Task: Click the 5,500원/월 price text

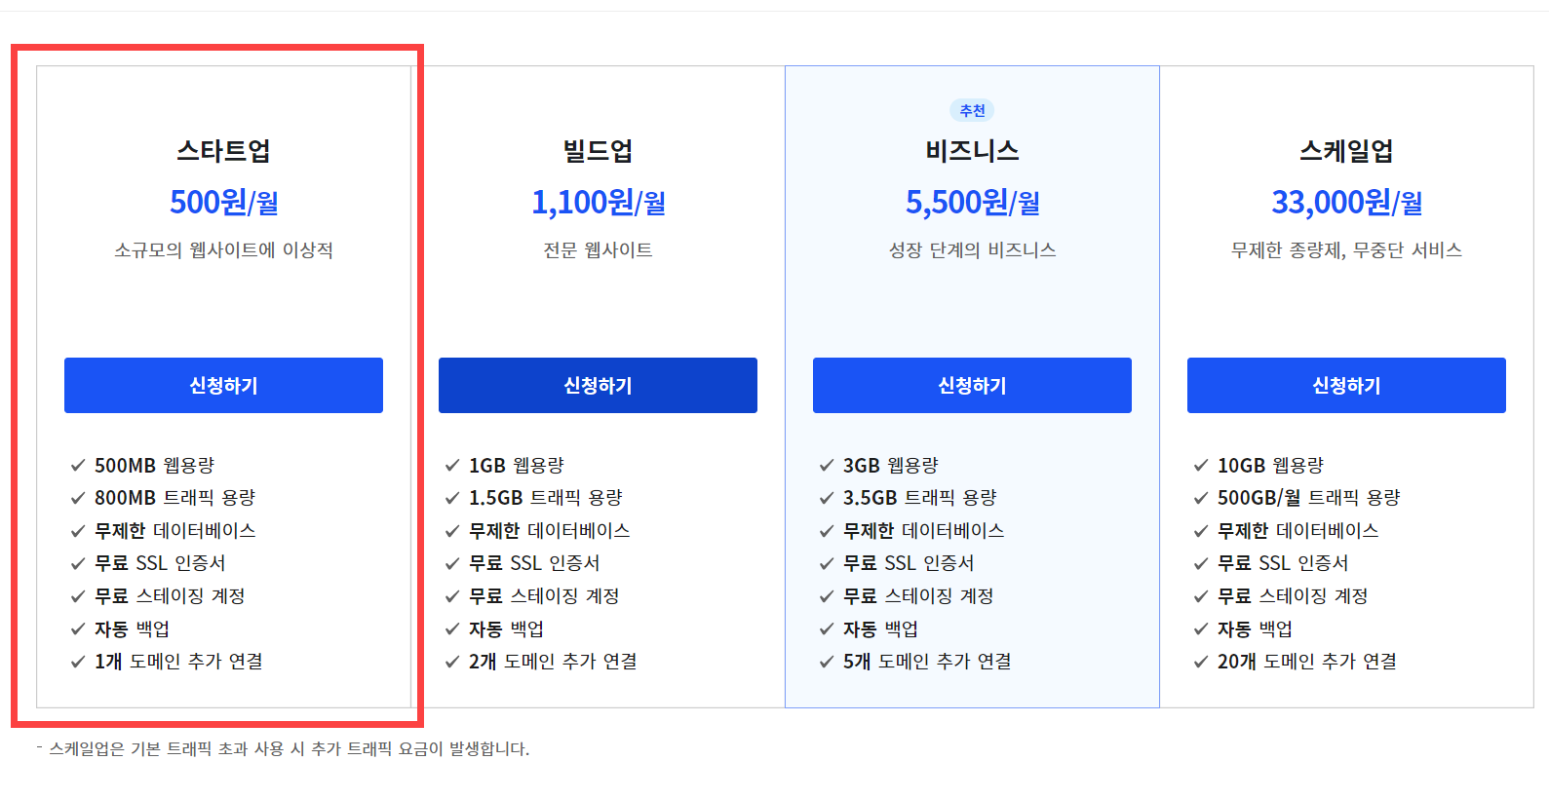Action: click(972, 203)
